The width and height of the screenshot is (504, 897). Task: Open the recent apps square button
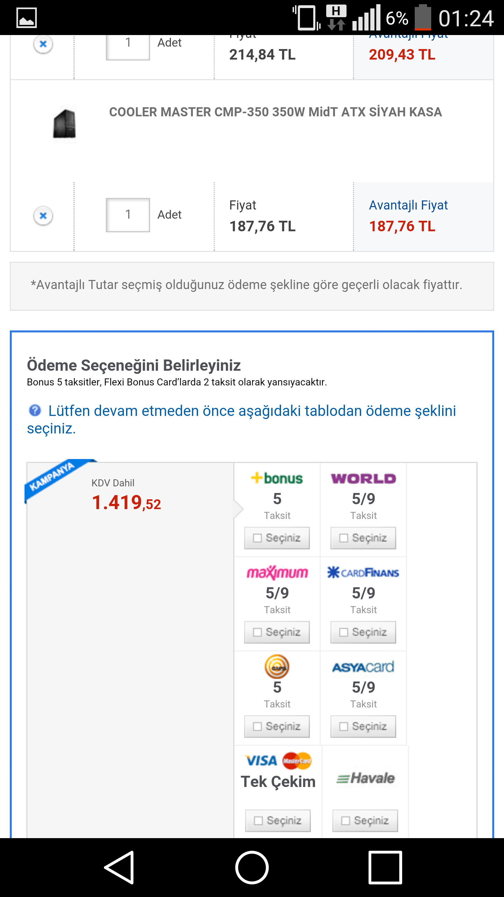click(385, 867)
